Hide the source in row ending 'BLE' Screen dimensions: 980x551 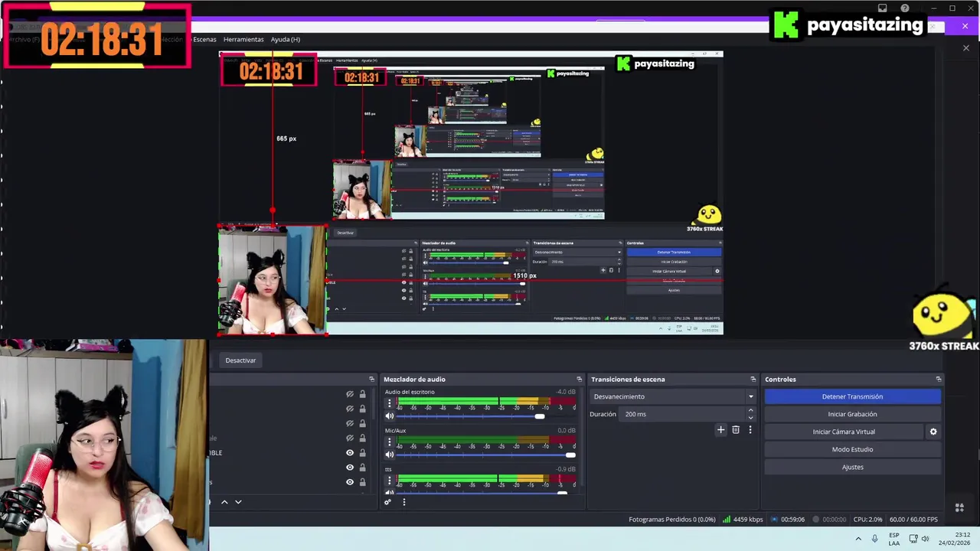(350, 453)
